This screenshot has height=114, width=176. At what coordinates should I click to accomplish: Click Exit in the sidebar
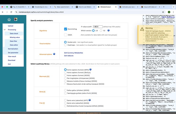coord(9,64)
